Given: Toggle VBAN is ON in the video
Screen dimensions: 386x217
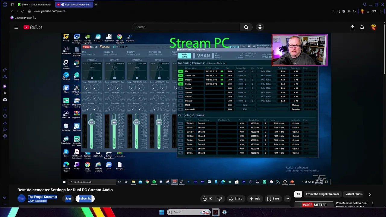Looking at the screenshot, I should pyautogui.click(x=185, y=56).
